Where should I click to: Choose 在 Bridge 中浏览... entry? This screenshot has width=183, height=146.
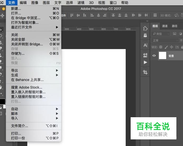[34, 18]
